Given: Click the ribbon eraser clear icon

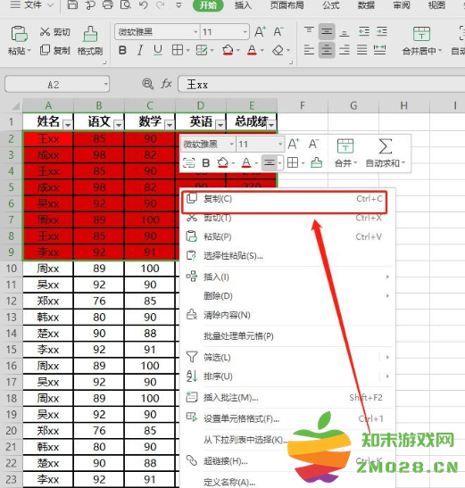Looking at the screenshot, I should (278, 50).
